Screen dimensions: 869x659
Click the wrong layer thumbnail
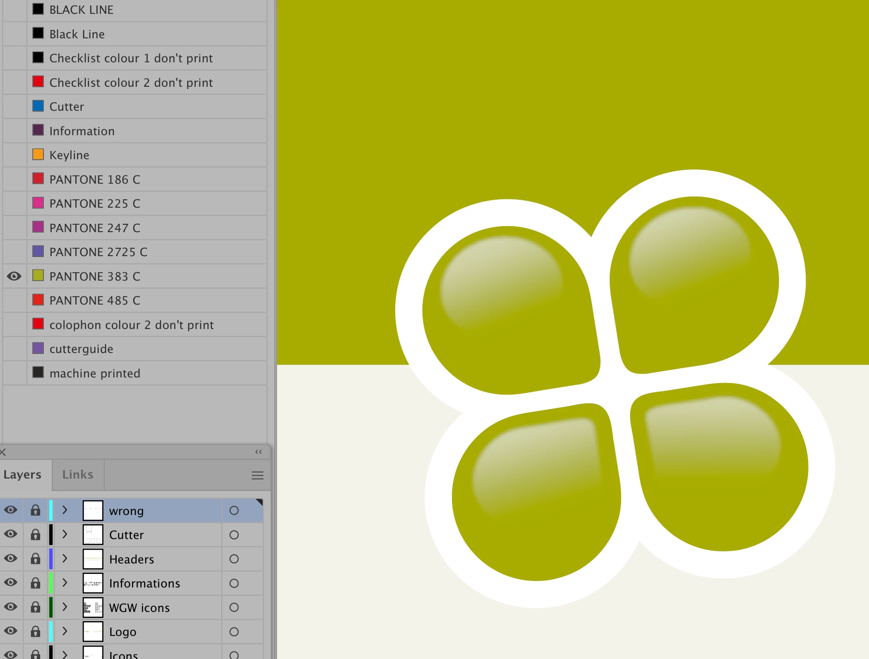point(93,510)
